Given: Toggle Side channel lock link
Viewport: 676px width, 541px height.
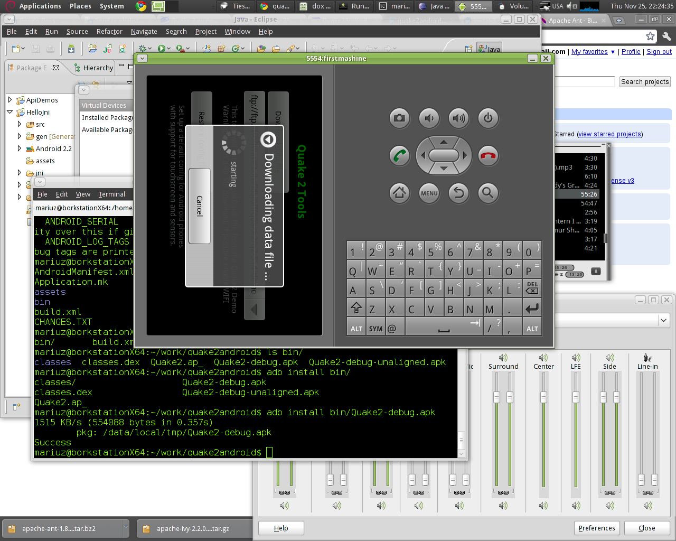Looking at the screenshot, I should 609,492.
